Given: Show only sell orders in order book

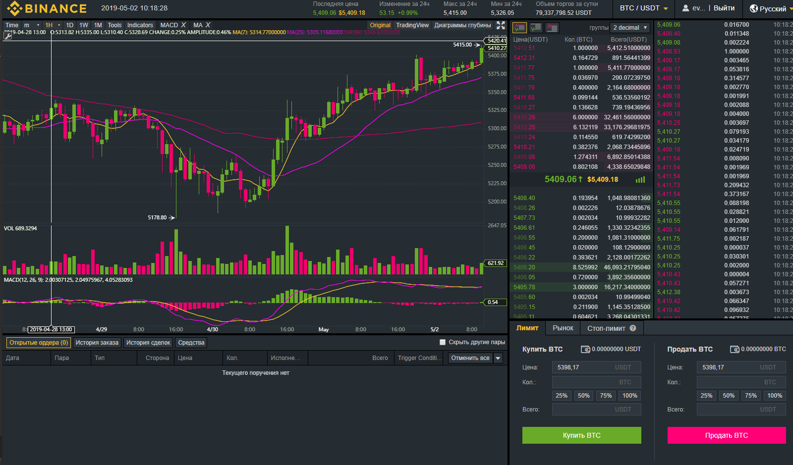Looking at the screenshot, I should click(x=552, y=28).
